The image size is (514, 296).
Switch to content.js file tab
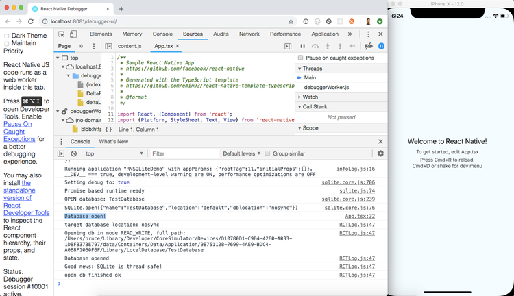130,46
